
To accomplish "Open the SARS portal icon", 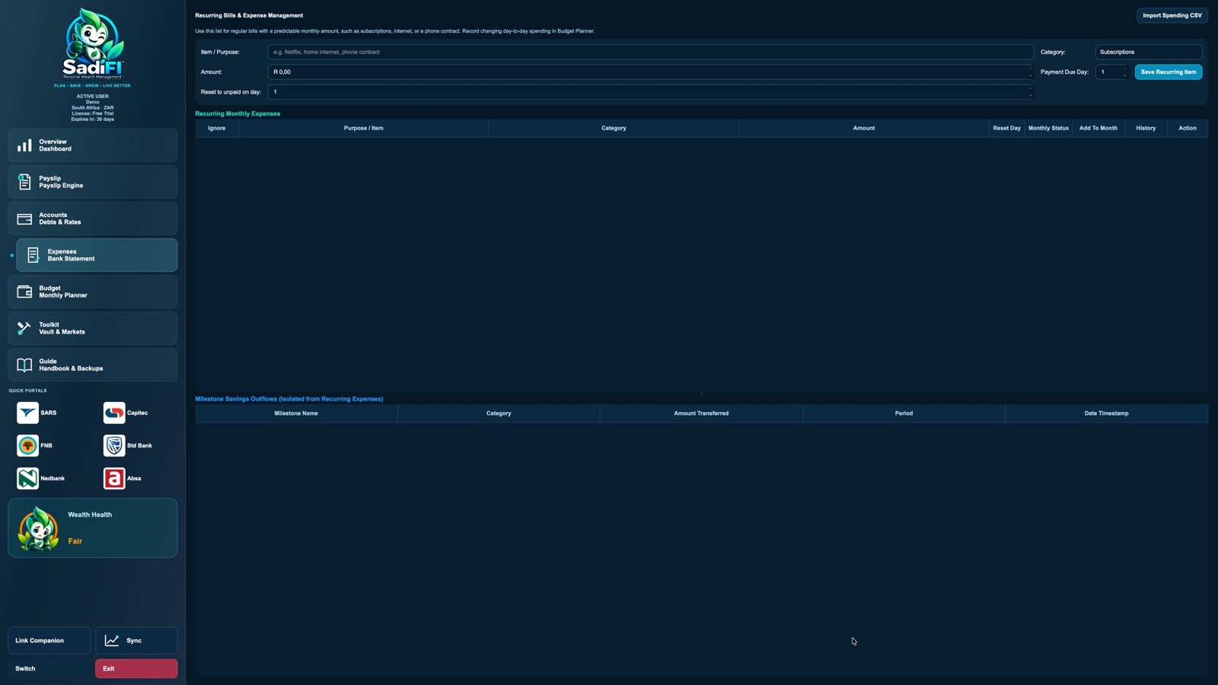I will pos(27,413).
